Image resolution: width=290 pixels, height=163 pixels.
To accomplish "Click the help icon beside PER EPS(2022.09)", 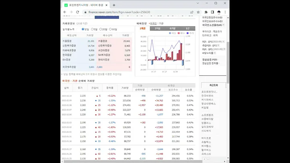I will point(224,42).
